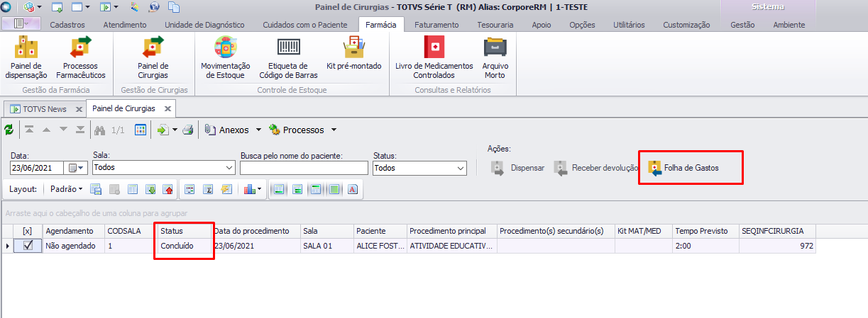This screenshot has width=868, height=318.
Task: Toggle the first green grid view button
Action: pyautogui.click(x=279, y=189)
